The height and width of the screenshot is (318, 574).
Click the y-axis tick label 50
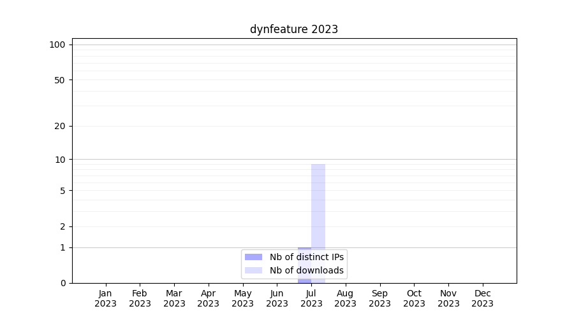(x=60, y=80)
